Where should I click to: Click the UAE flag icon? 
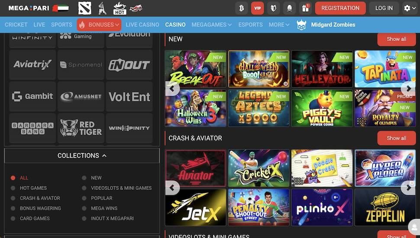coord(61,8)
